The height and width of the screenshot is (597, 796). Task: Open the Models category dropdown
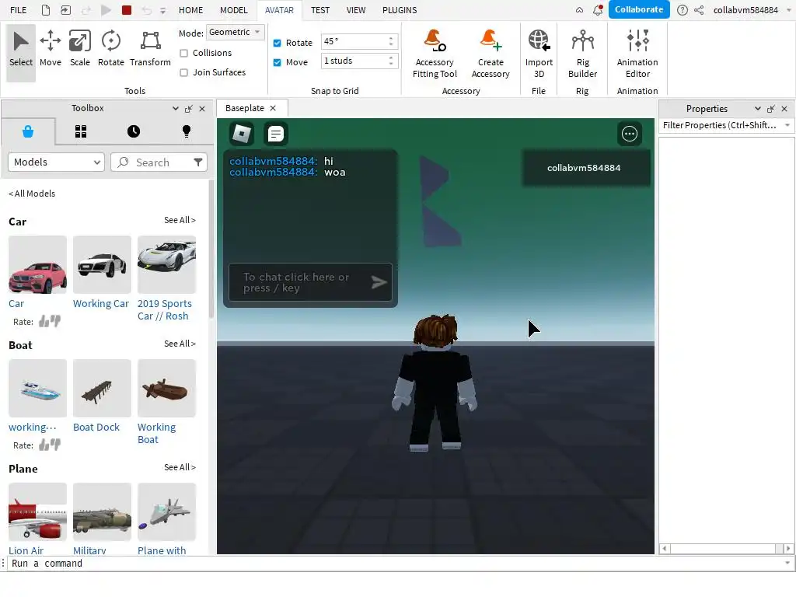(x=56, y=162)
